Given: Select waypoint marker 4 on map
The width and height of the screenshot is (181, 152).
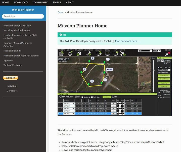Looking at the screenshot, I should [88, 84].
